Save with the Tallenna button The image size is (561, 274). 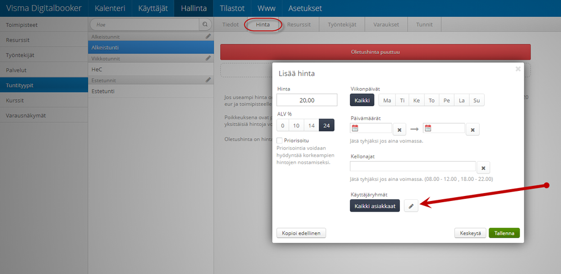pos(504,233)
